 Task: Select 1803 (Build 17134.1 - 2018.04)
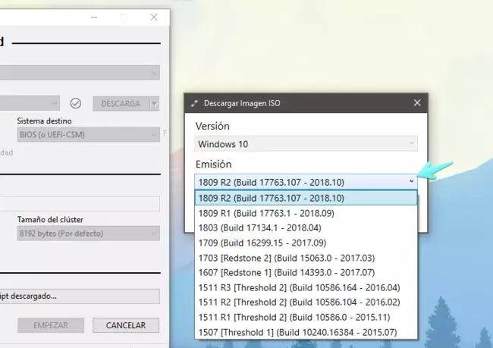click(x=306, y=227)
